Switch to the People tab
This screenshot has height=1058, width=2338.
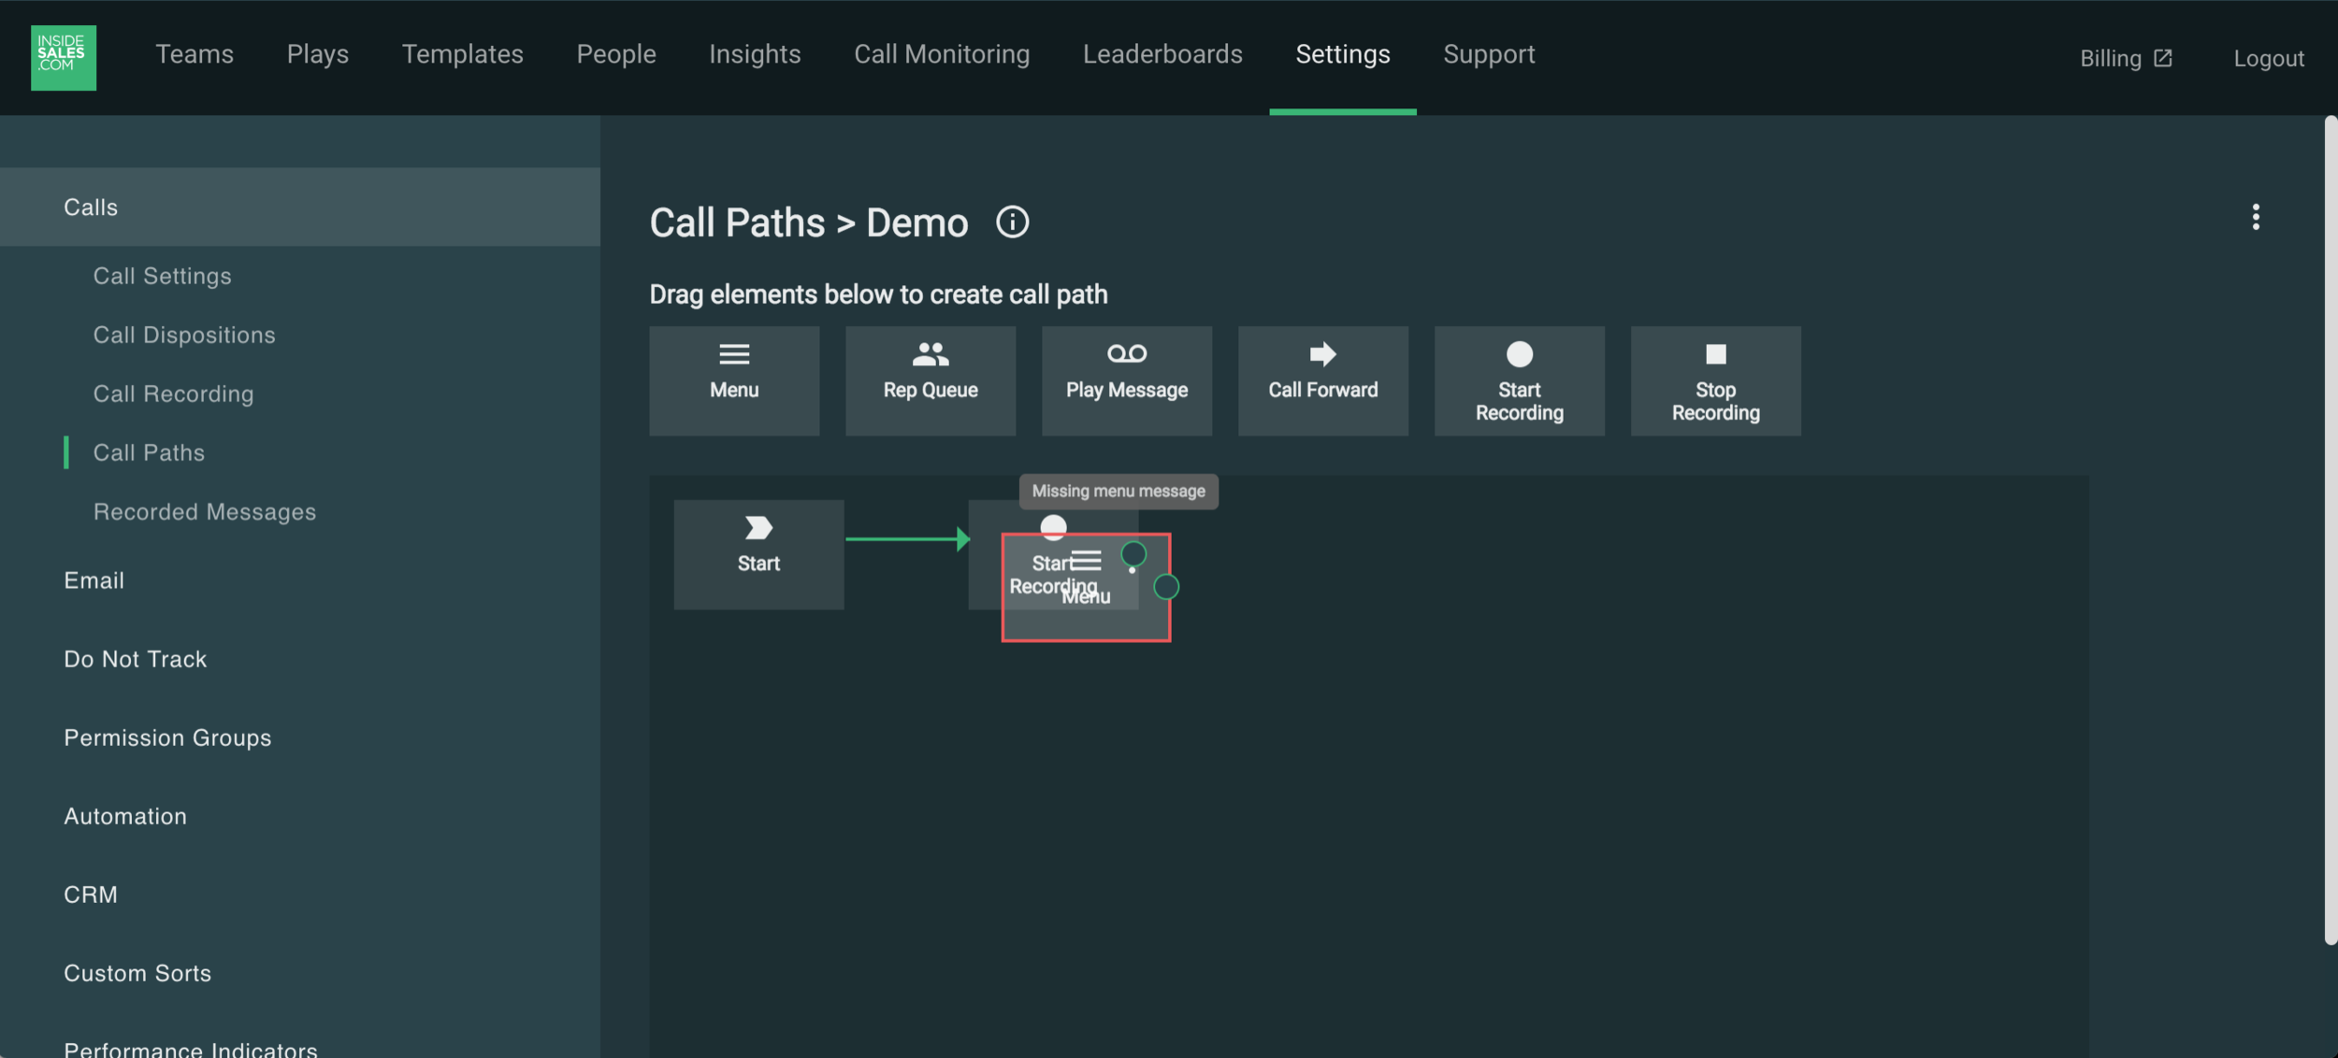coord(616,54)
